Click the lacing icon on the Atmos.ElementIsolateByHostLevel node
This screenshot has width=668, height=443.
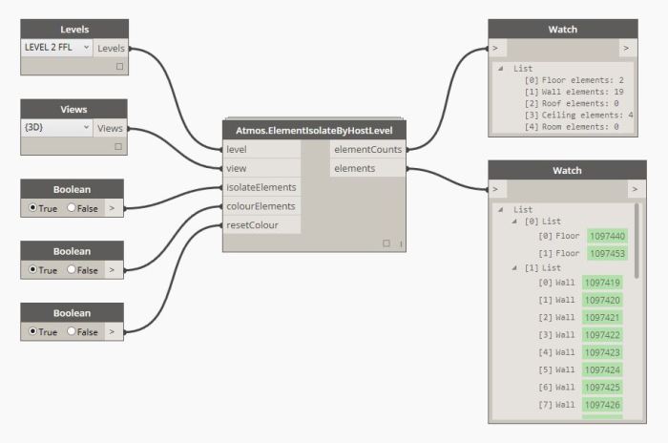point(400,243)
